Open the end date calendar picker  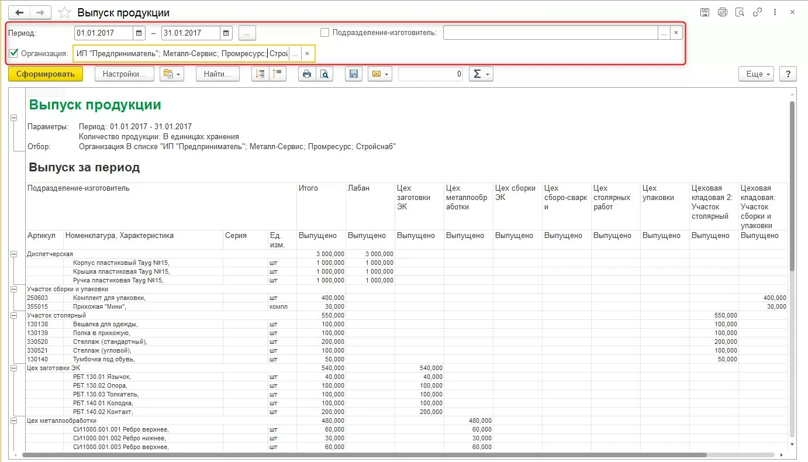(x=226, y=33)
